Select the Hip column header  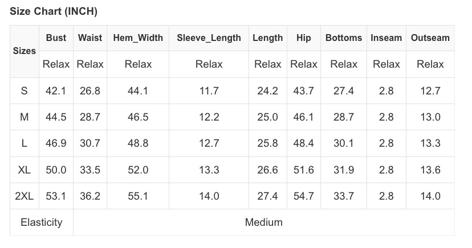click(303, 38)
